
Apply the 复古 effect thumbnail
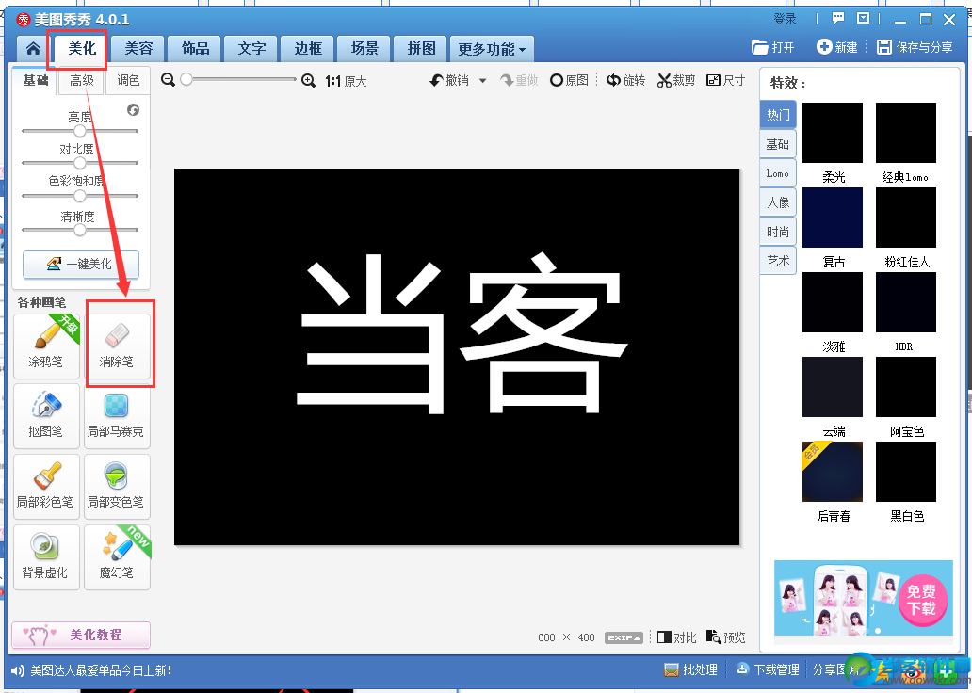pyautogui.click(x=833, y=218)
